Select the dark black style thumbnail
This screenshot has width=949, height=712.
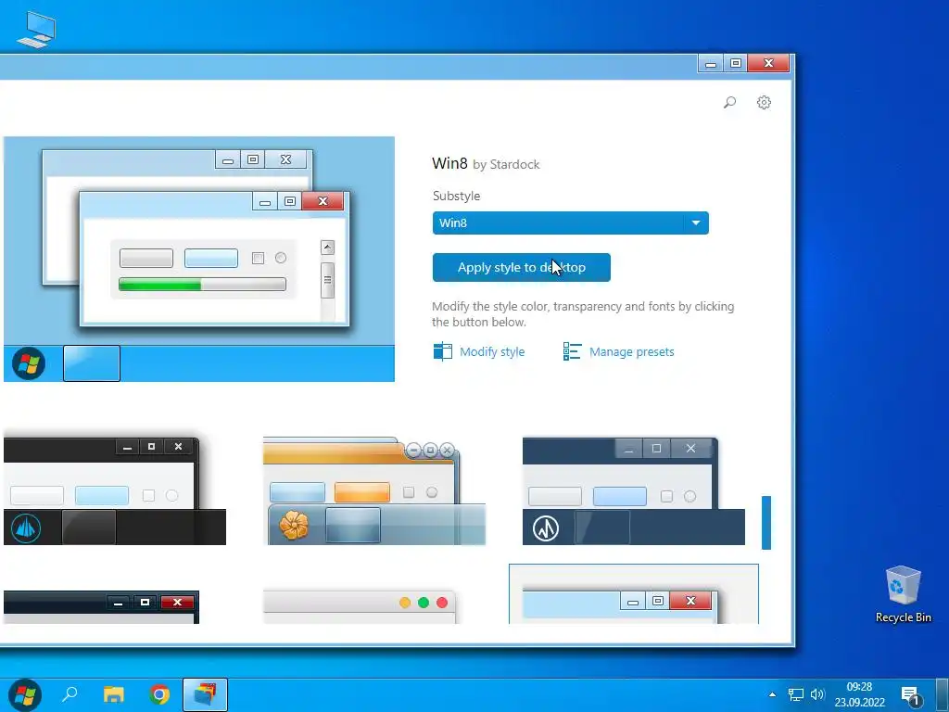click(x=114, y=491)
